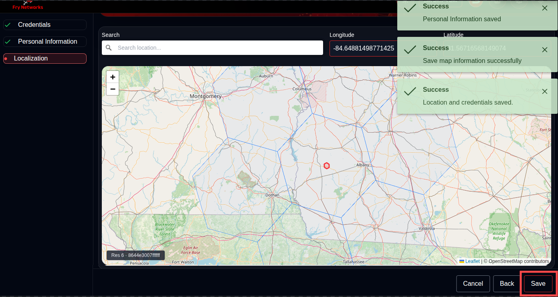Screen dimensions: 558x297
Task: Zoom out on the map
Action: (x=113, y=89)
